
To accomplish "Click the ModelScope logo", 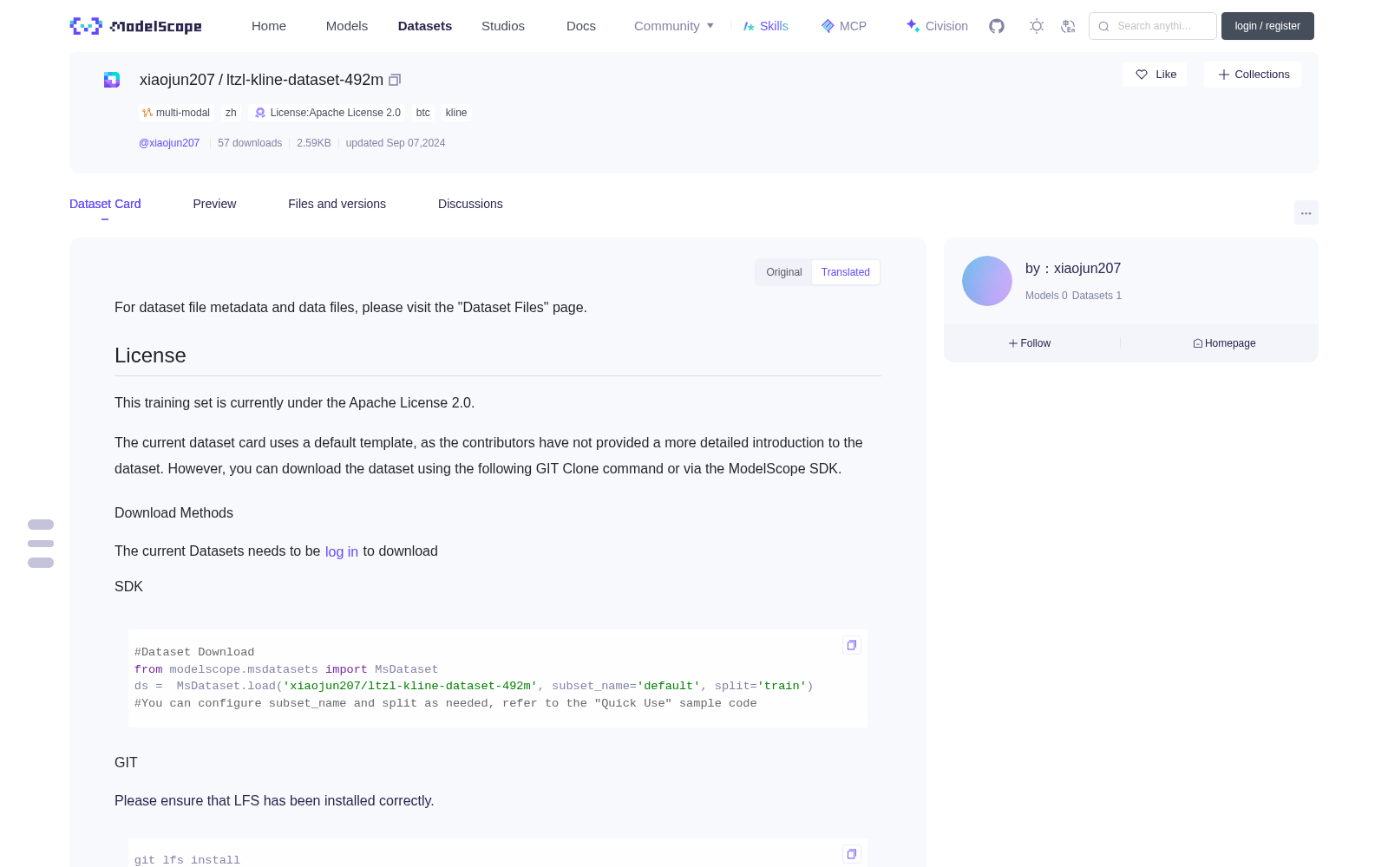I will pos(136,26).
